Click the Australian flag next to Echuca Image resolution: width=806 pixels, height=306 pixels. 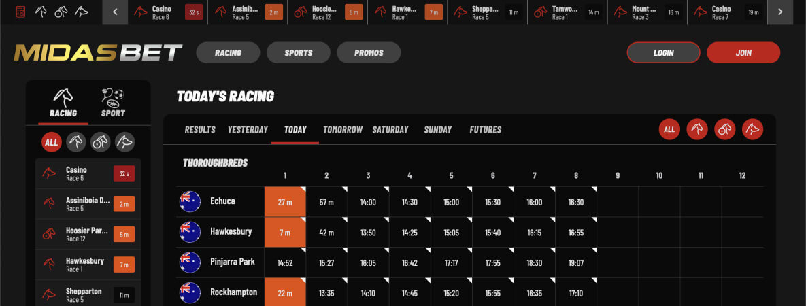(190, 201)
